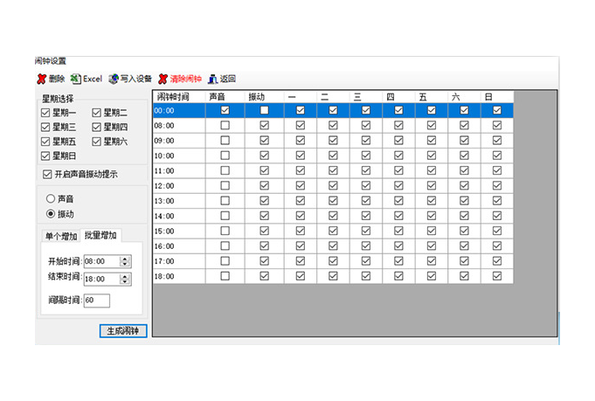The width and height of the screenshot is (595, 401).
Task: Switch to the 单个增加 tab
Action: 60,236
